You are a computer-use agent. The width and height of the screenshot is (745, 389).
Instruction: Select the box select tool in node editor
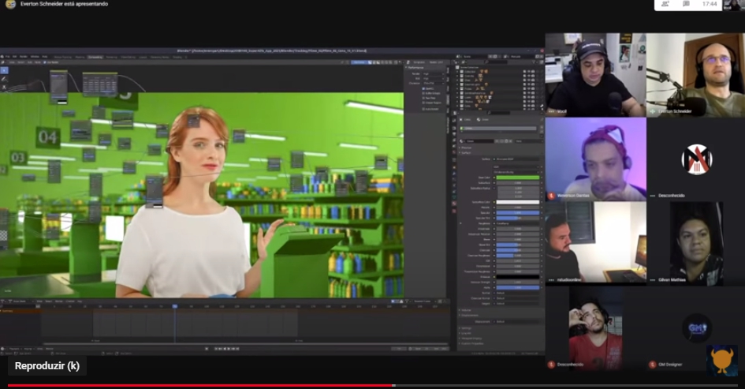tap(4, 70)
